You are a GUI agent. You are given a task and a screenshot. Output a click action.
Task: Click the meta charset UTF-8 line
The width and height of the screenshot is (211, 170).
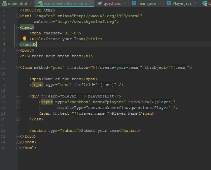coord(55,33)
